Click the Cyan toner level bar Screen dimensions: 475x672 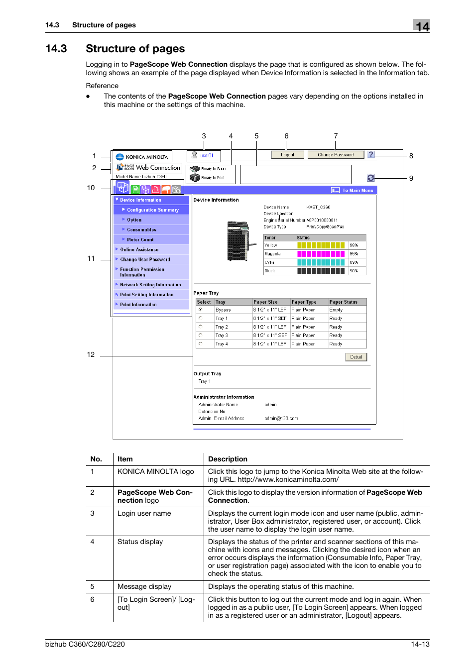coord(321,262)
